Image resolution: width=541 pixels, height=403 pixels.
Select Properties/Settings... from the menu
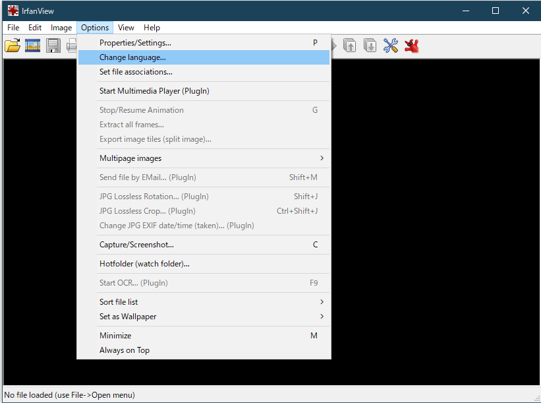tap(204, 43)
